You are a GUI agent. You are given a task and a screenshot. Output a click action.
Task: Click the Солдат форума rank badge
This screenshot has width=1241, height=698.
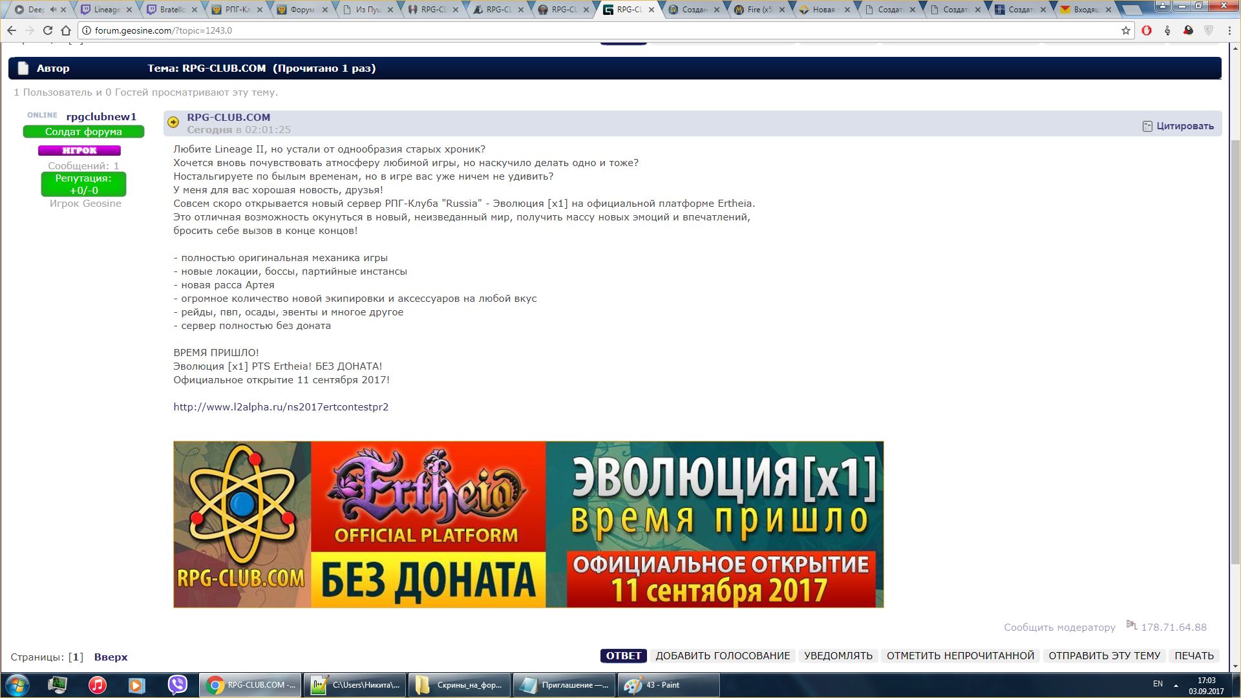[x=83, y=131]
